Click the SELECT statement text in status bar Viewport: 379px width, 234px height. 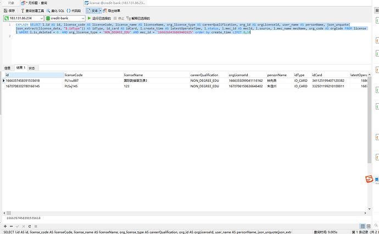point(147,232)
